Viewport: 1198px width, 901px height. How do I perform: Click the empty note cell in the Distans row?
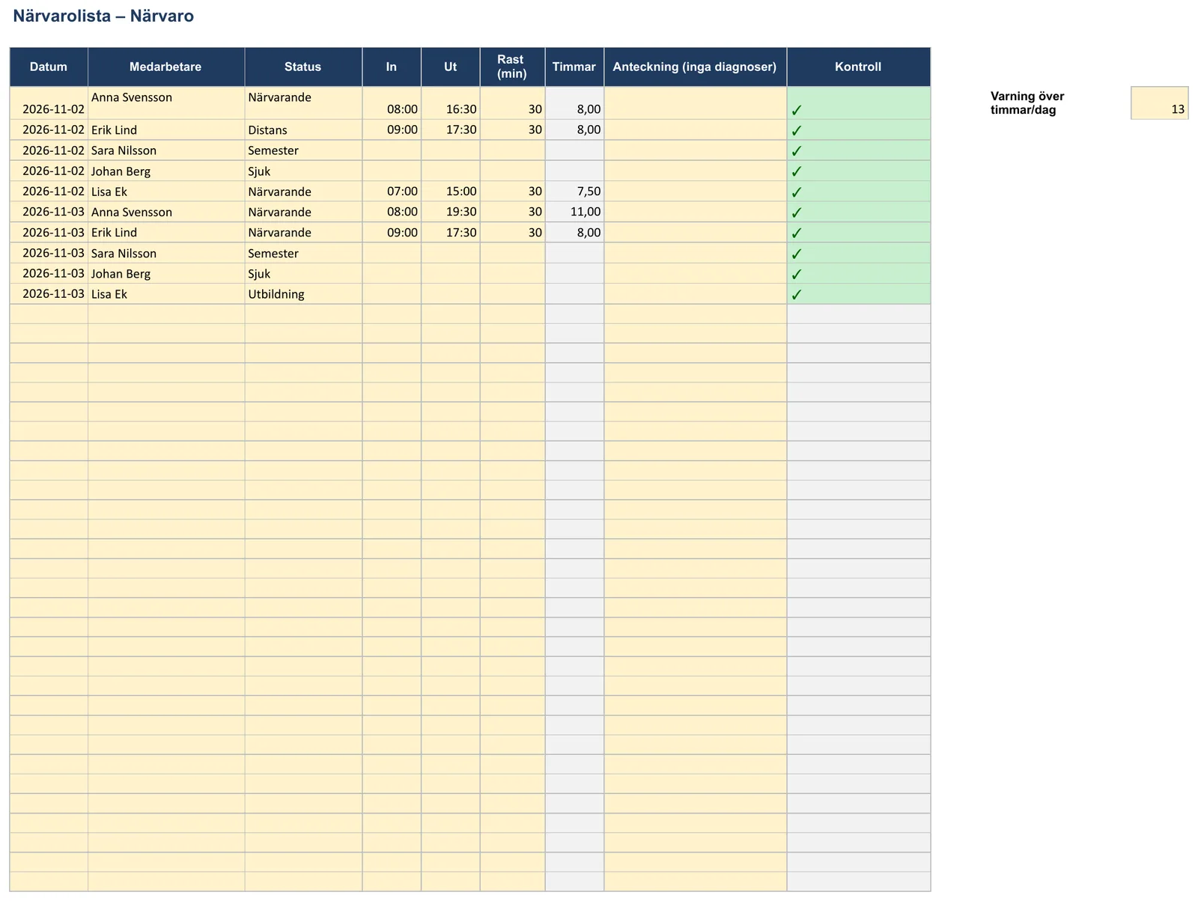(695, 130)
